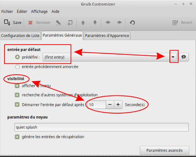Image resolution: width=196 pixels, height=157 pixels.
Task: Open the Éditer menu
Action: [x=22, y=11]
